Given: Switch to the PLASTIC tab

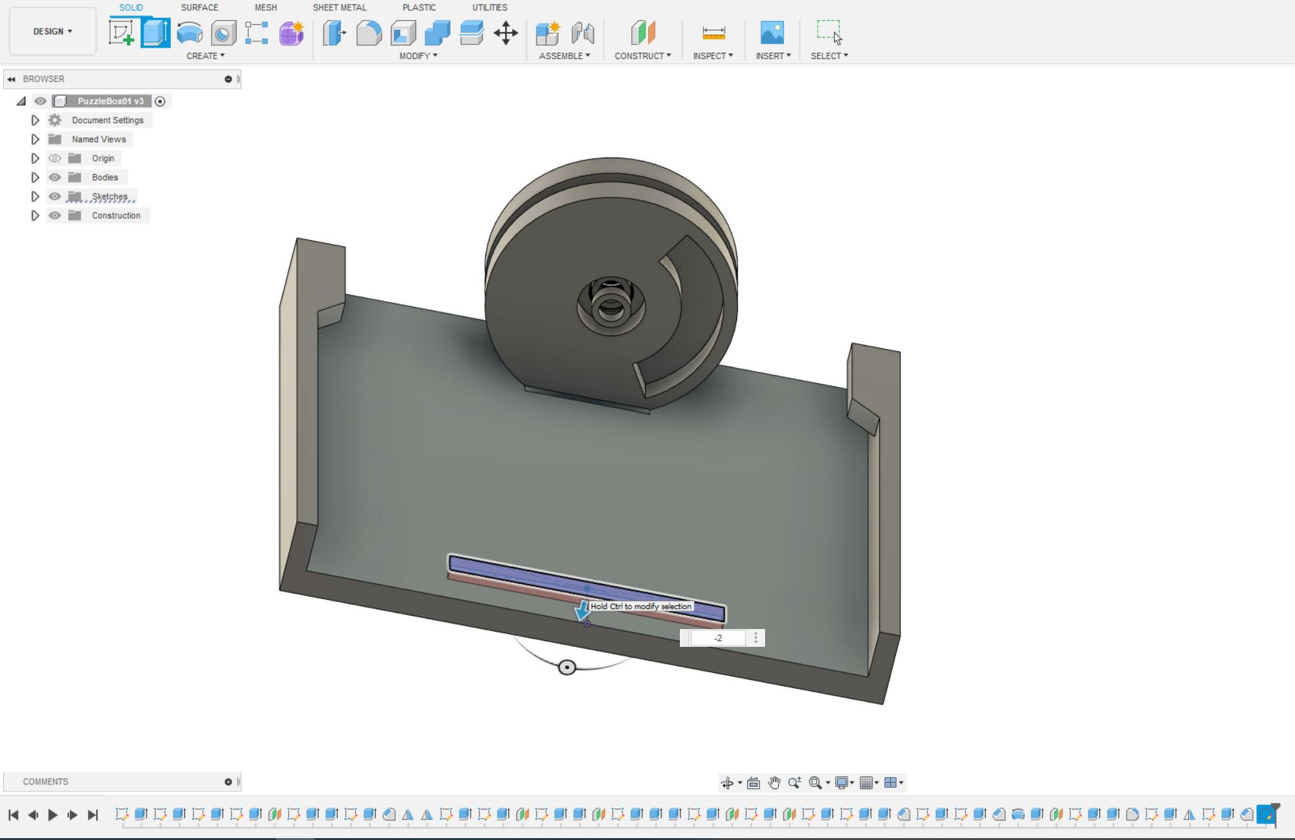Looking at the screenshot, I should [419, 8].
